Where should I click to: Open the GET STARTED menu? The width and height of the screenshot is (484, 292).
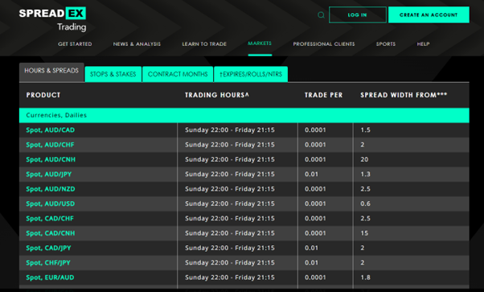click(75, 44)
